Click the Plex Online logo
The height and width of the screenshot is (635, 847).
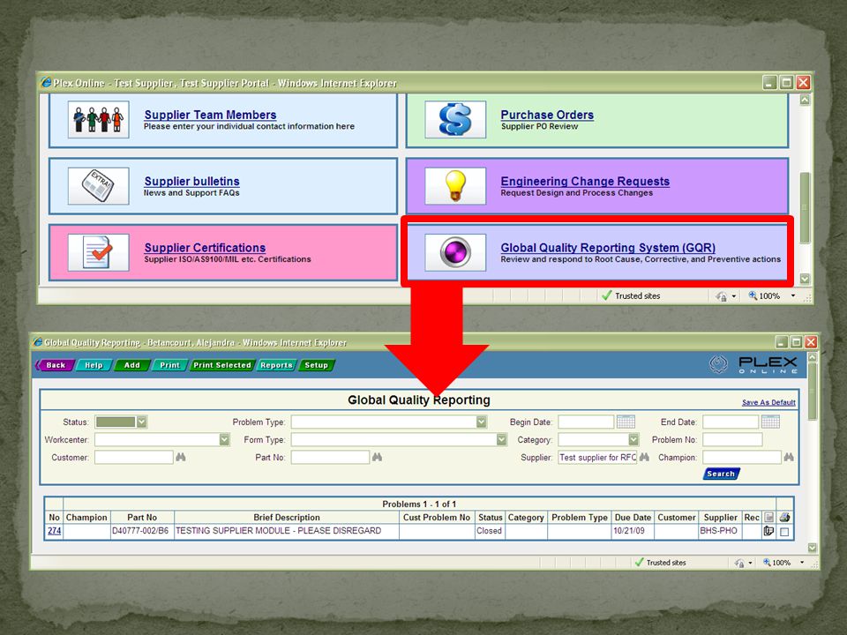tap(753, 364)
